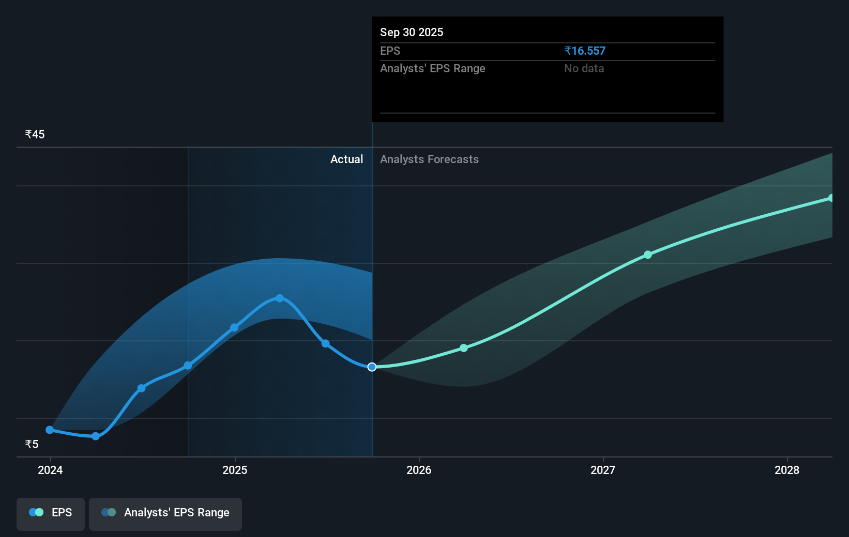Viewport: 849px width, 537px height.
Task: Select the EPS peak point in early 2025
Action: tap(280, 298)
